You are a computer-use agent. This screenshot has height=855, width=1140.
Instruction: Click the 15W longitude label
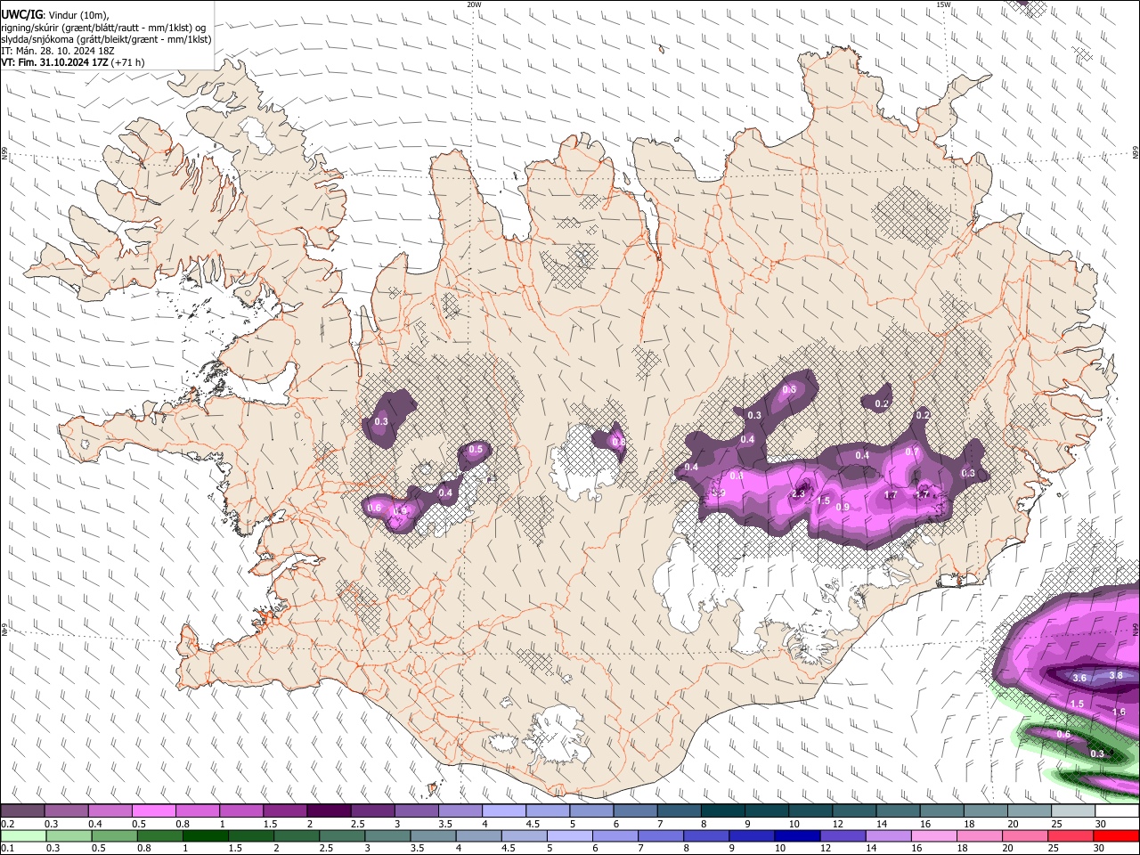coord(943,4)
